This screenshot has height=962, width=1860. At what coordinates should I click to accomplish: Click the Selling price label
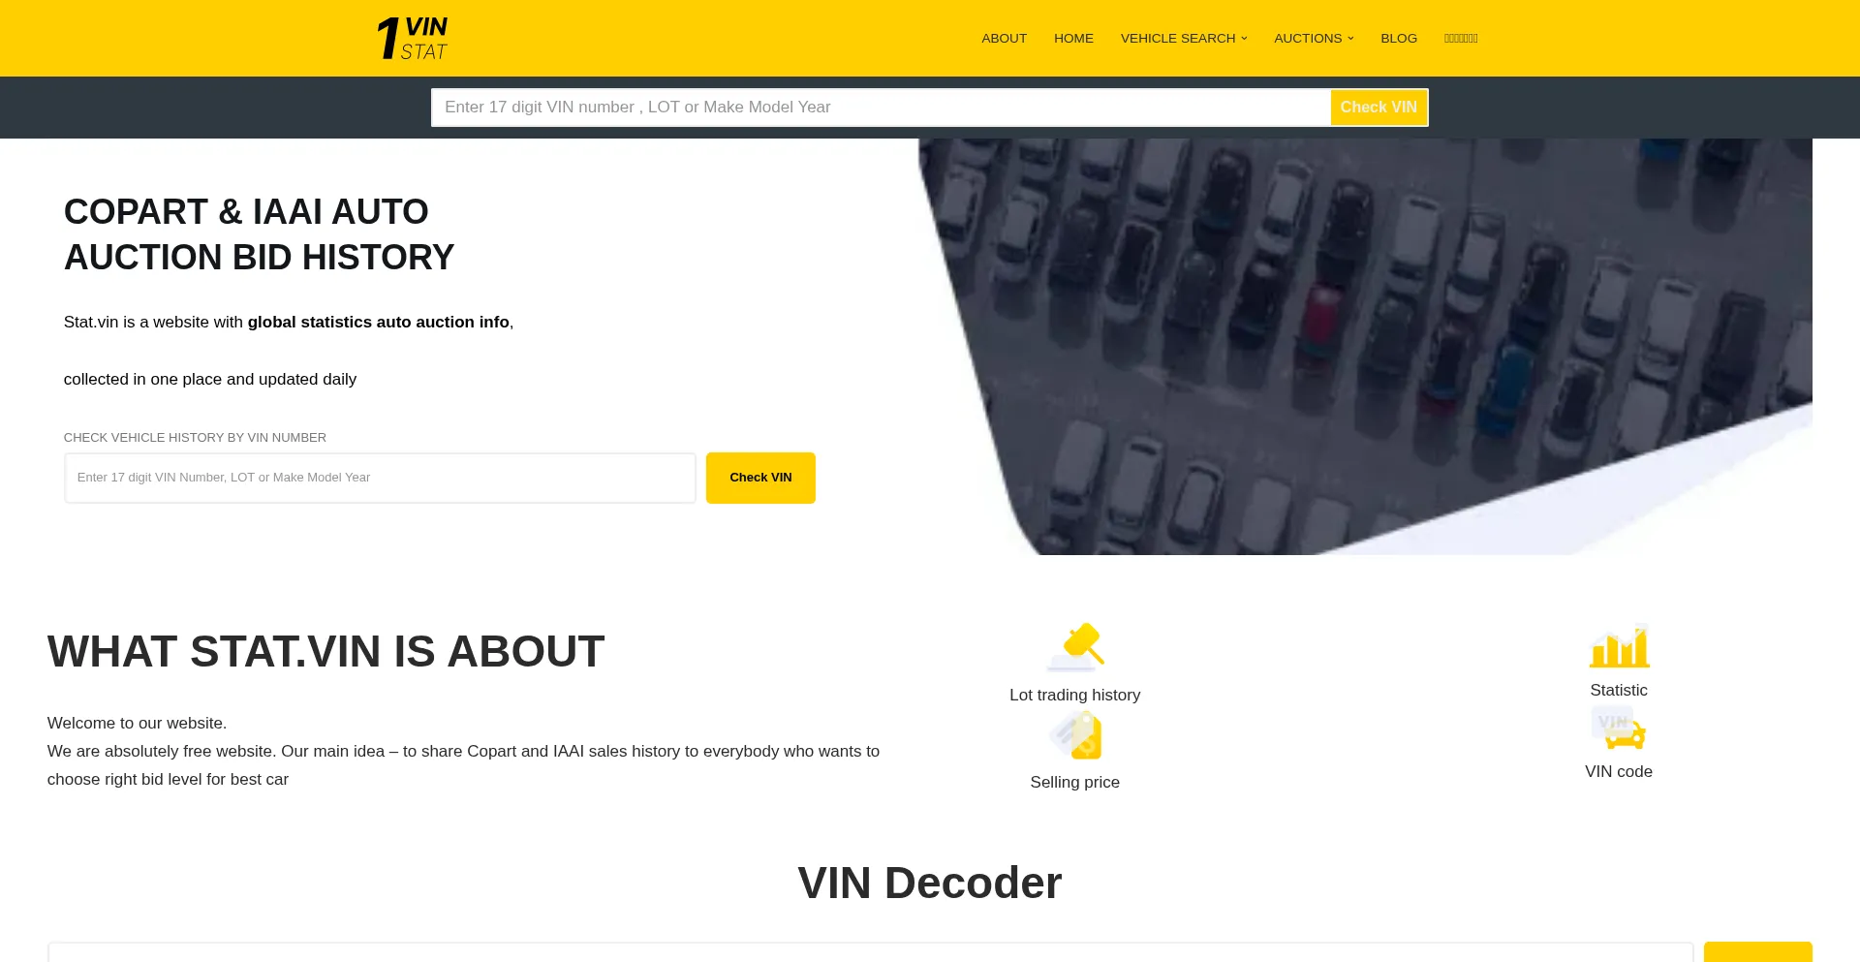coord(1075,782)
